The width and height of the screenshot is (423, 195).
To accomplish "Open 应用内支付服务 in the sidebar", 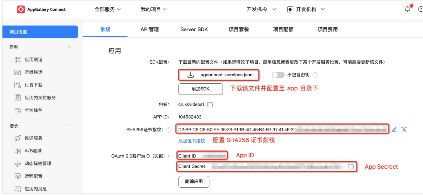I will coord(40,97).
